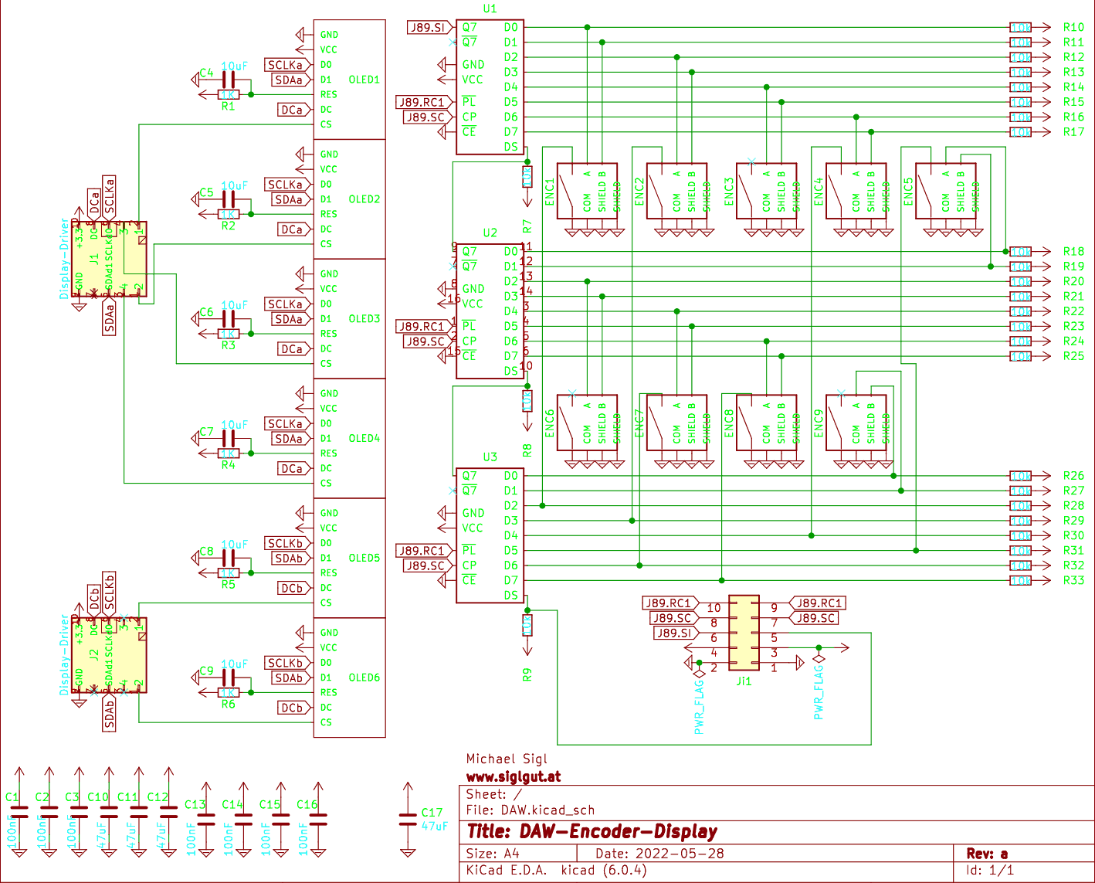Click the J1 Display-Driver connector
The width and height of the screenshot is (1095, 883).
[x=109, y=258]
